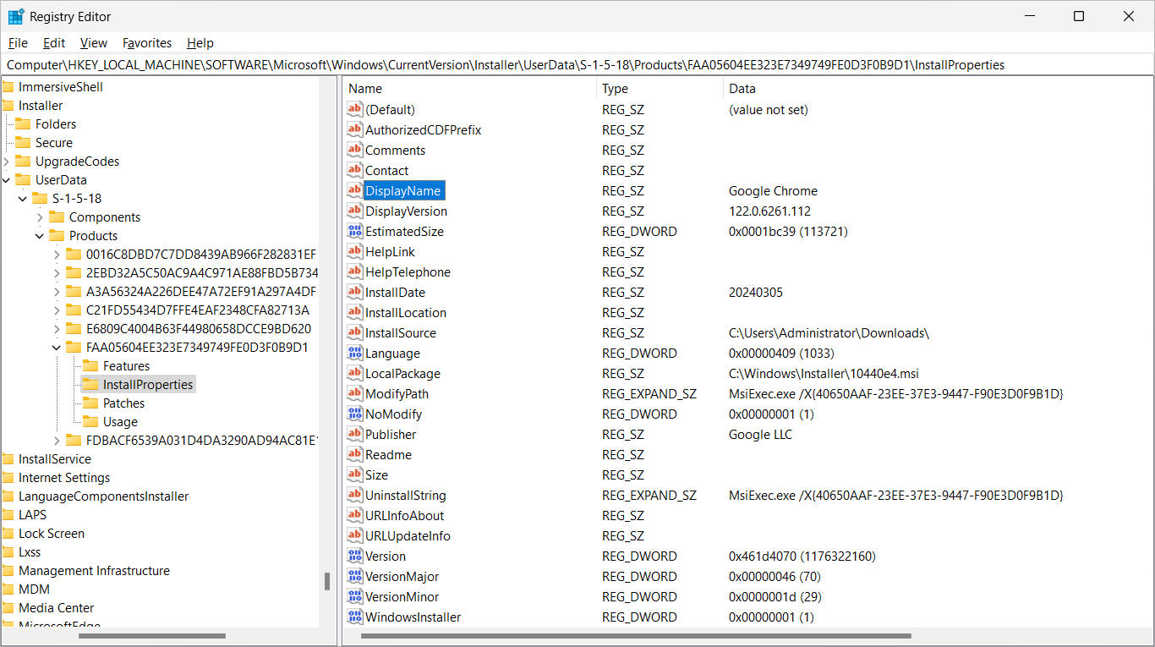1155x647 pixels.
Task: Expand the C21FD55434D7FFE4EAF2348CFA82713A key
Action: (x=57, y=310)
